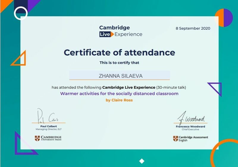Click the Cambridge University Press shield crest
238x167 pixels.
coord(37,138)
